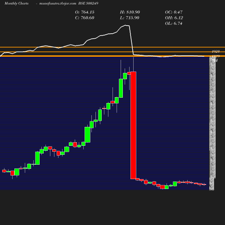This screenshot has width=225, height=225.
Task: Click the "BSE 500249" ticker label
Action: (88, 3)
